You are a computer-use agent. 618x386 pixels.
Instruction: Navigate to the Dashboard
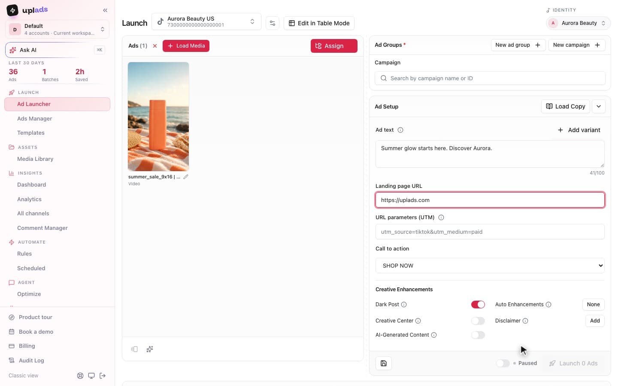pos(31,185)
